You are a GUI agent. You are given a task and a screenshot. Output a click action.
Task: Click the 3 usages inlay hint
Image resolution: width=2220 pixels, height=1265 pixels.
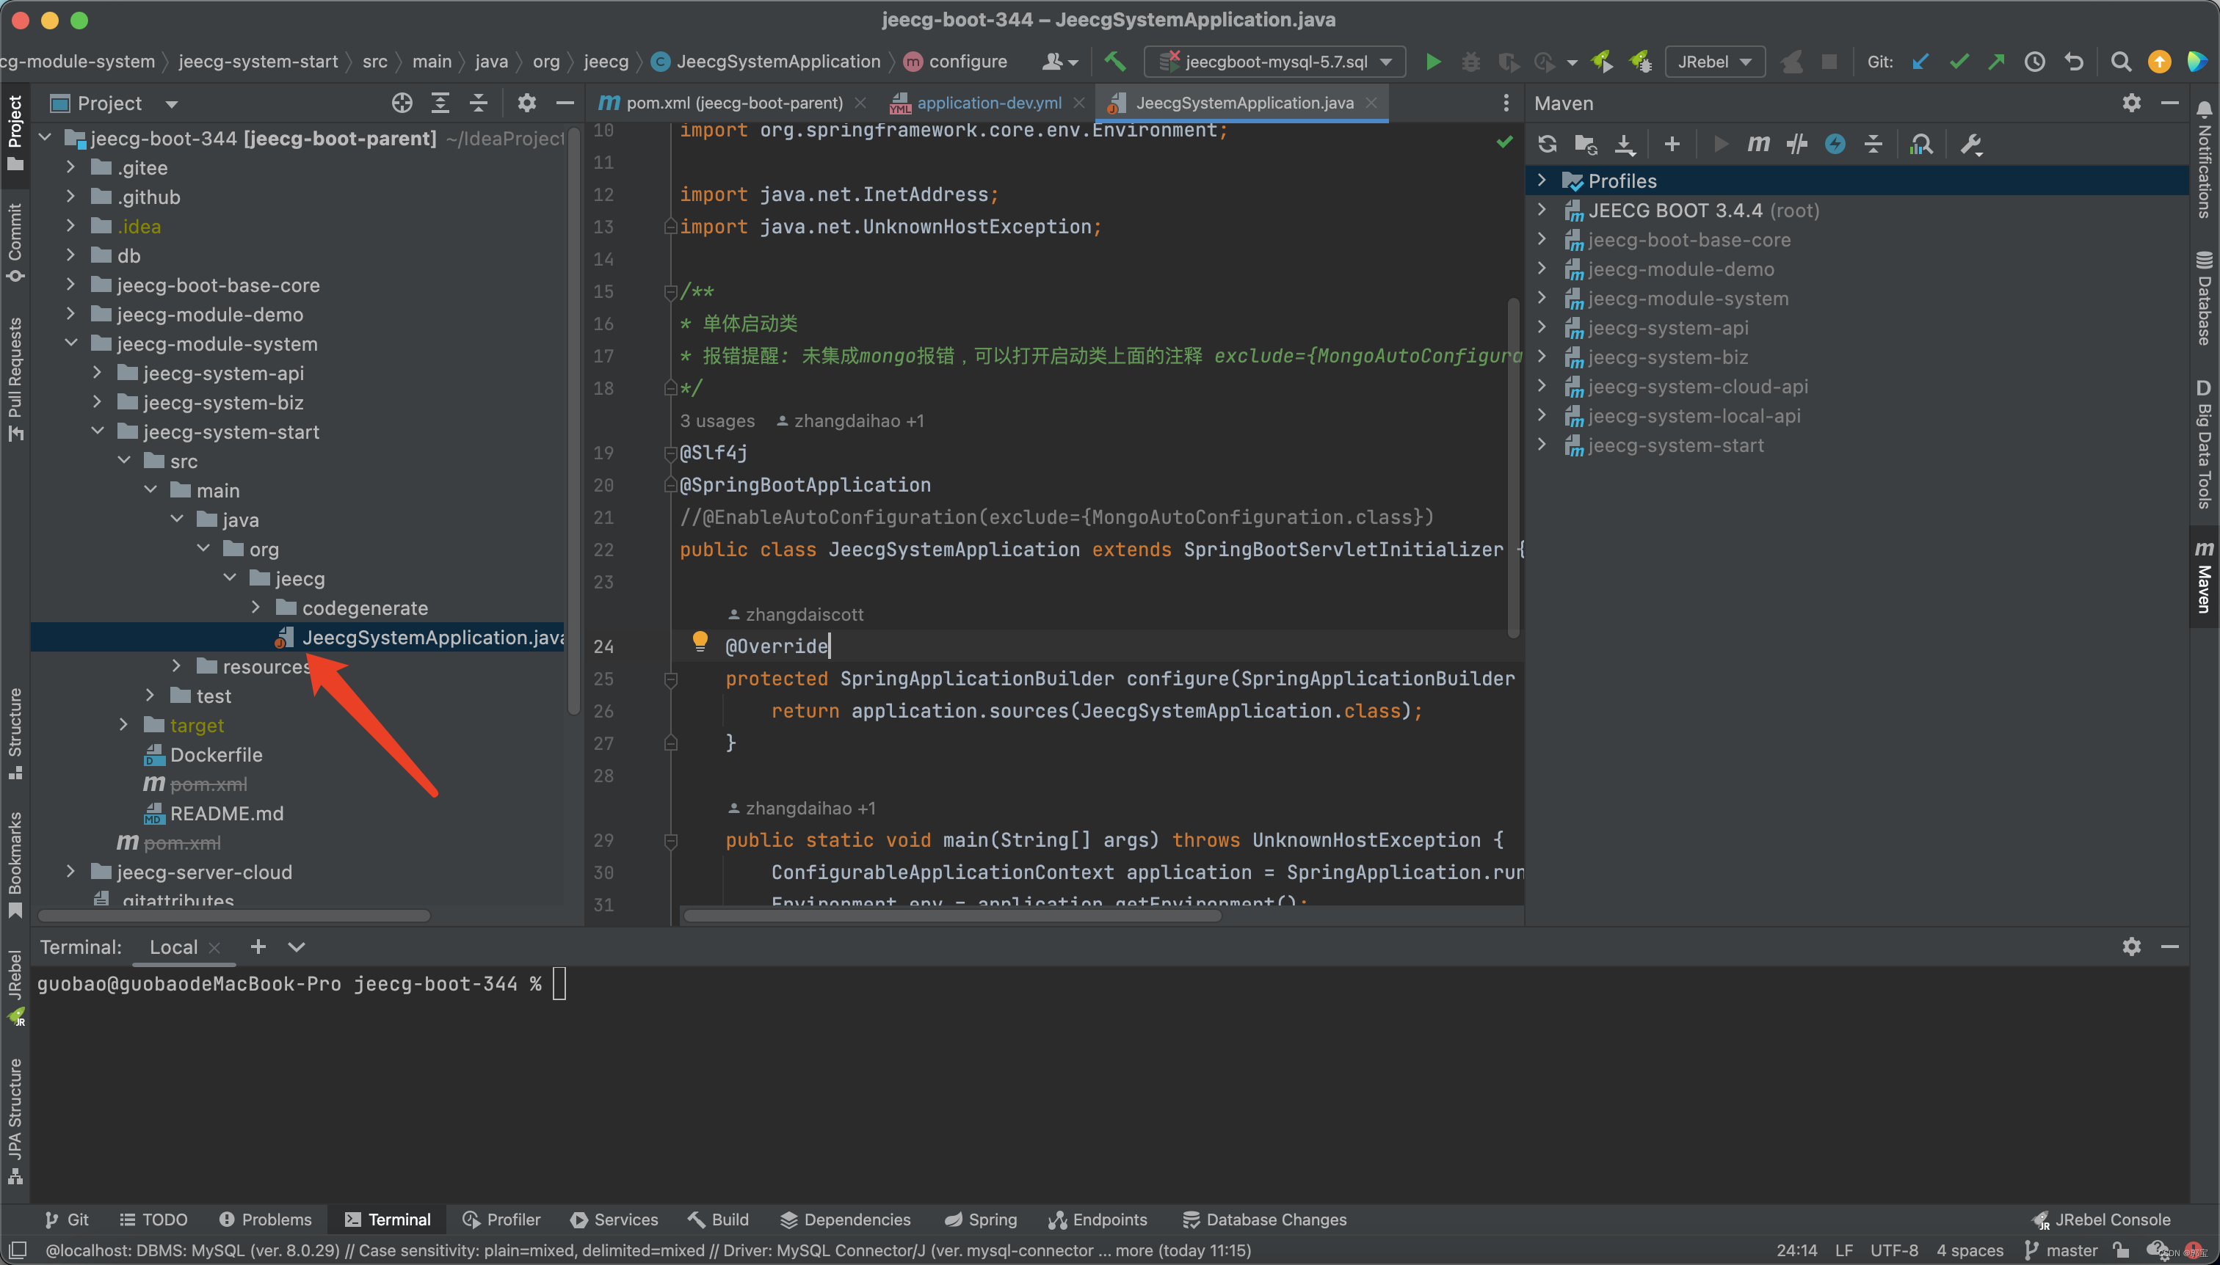pyautogui.click(x=717, y=420)
